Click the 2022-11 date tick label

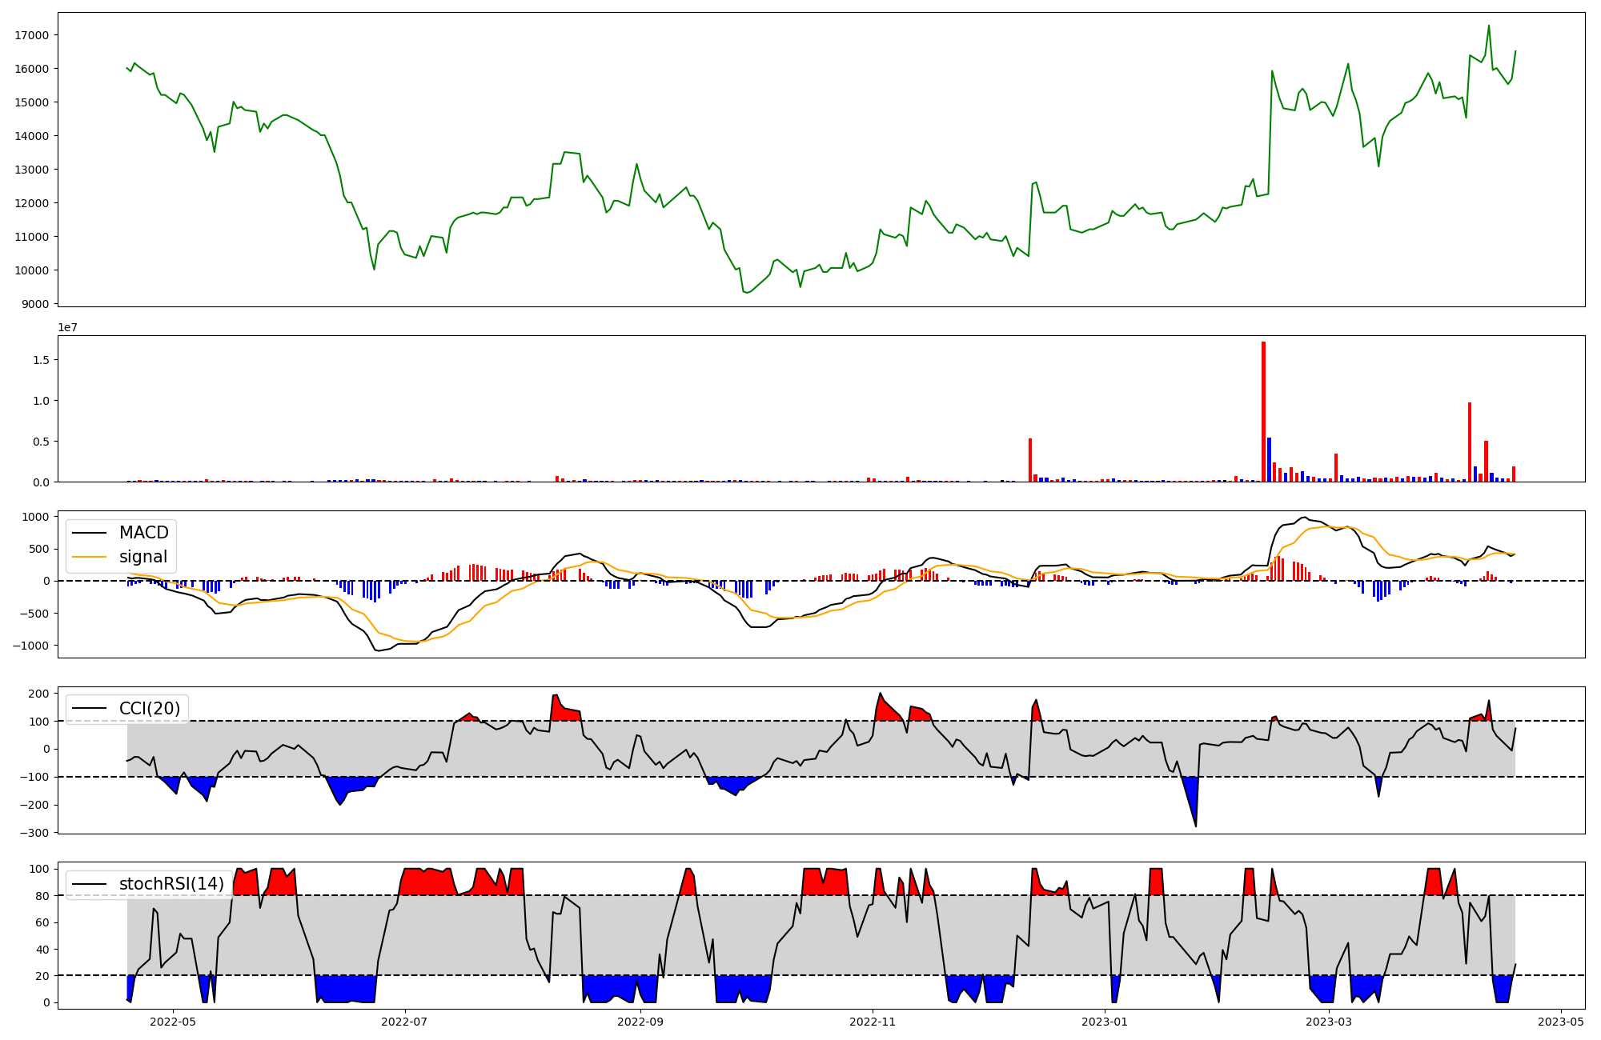pos(873,1022)
